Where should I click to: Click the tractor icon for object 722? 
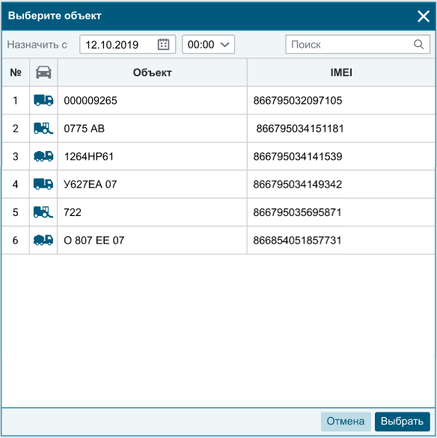click(43, 212)
